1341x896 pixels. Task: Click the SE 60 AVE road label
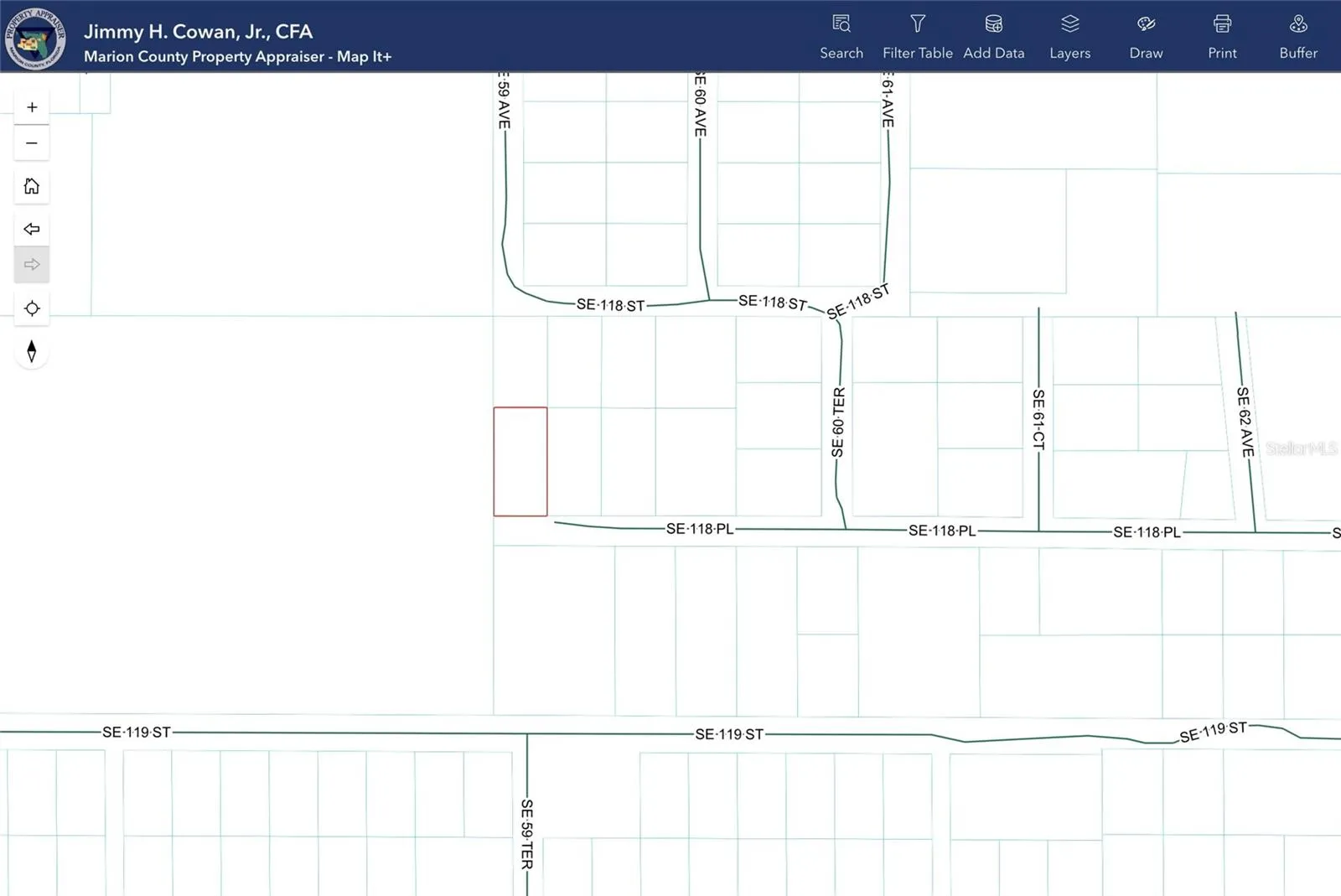click(700, 106)
